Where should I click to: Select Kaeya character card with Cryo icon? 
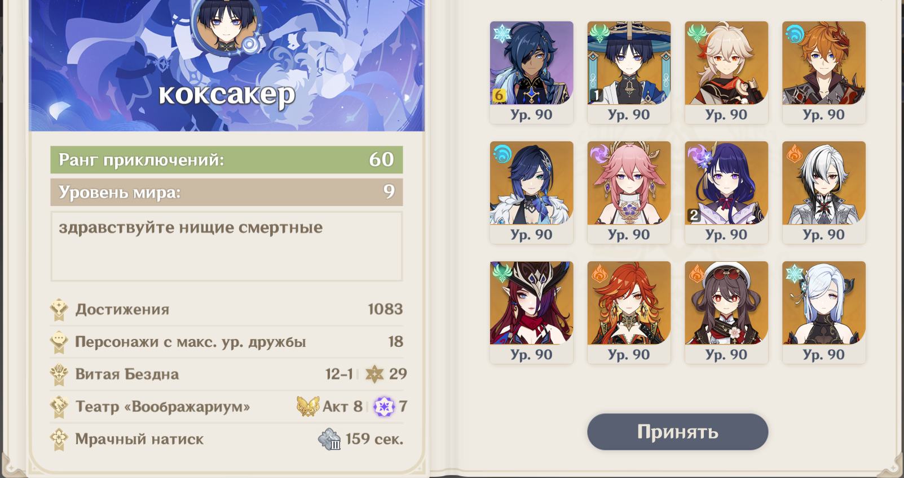(531, 72)
